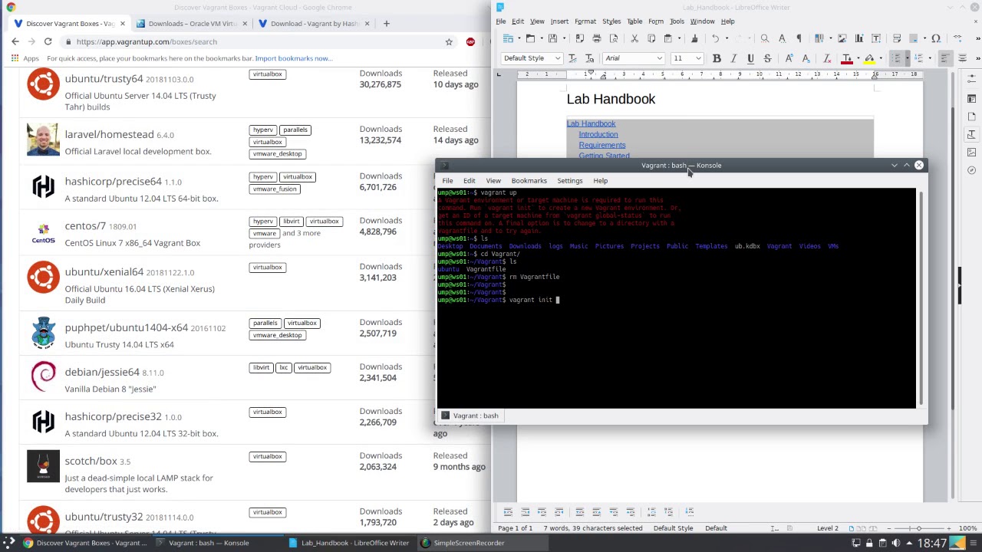Viewport: 982px width, 552px height.
Task: Toggle Italic formatting in Writer
Action: 733,58
